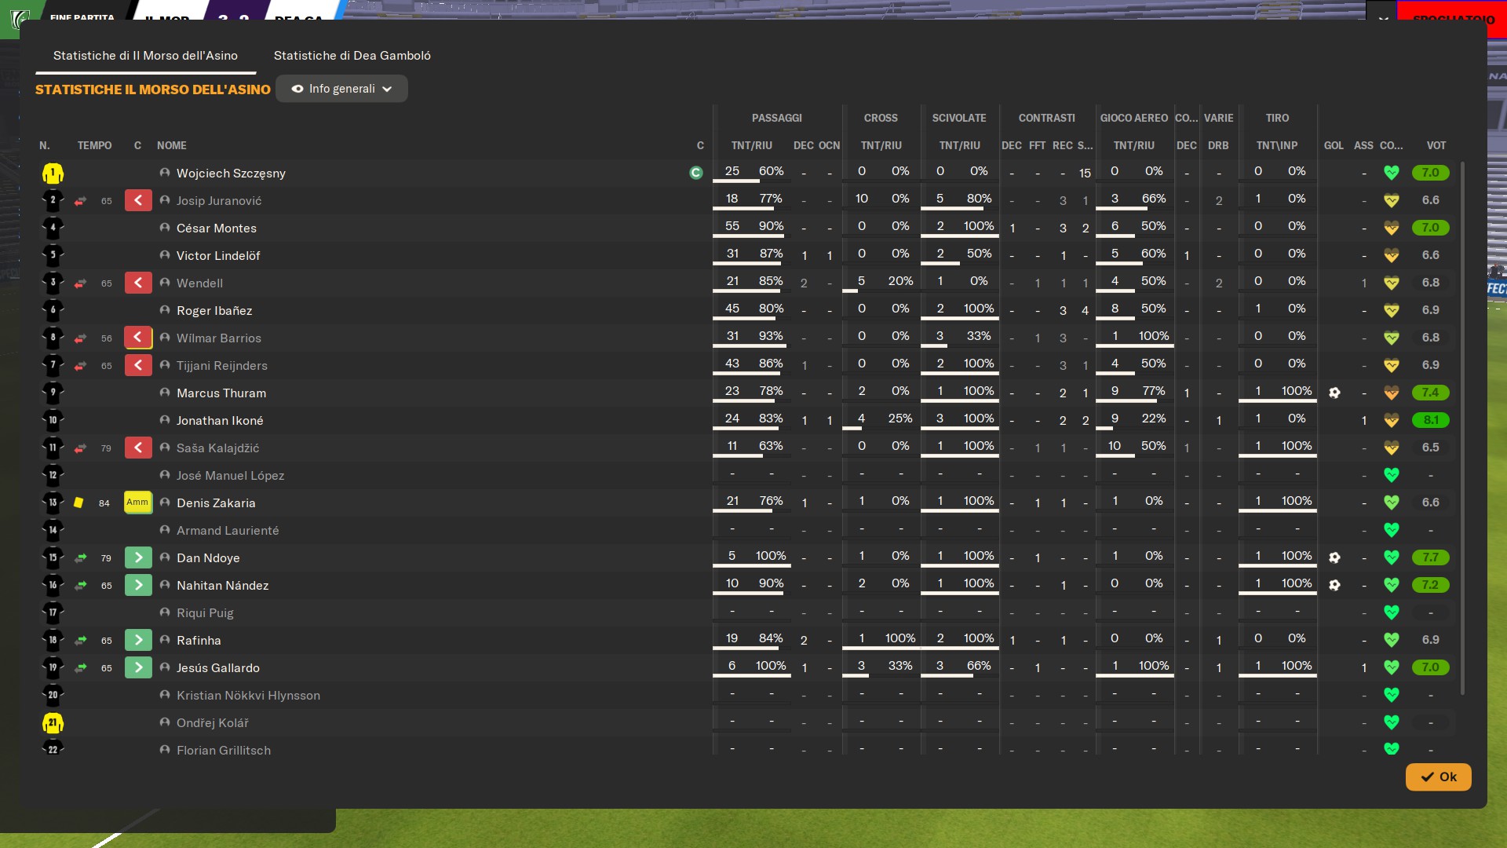1507x848 pixels.
Task: Click Wojciech Szczęsny's yellow goalkeeper shirt icon
Action: [x=53, y=174]
